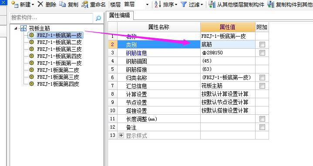Open the 过滤 dropdown arrow
Image resolution: width=313 pixels, height=166 pixels.
(202, 5)
